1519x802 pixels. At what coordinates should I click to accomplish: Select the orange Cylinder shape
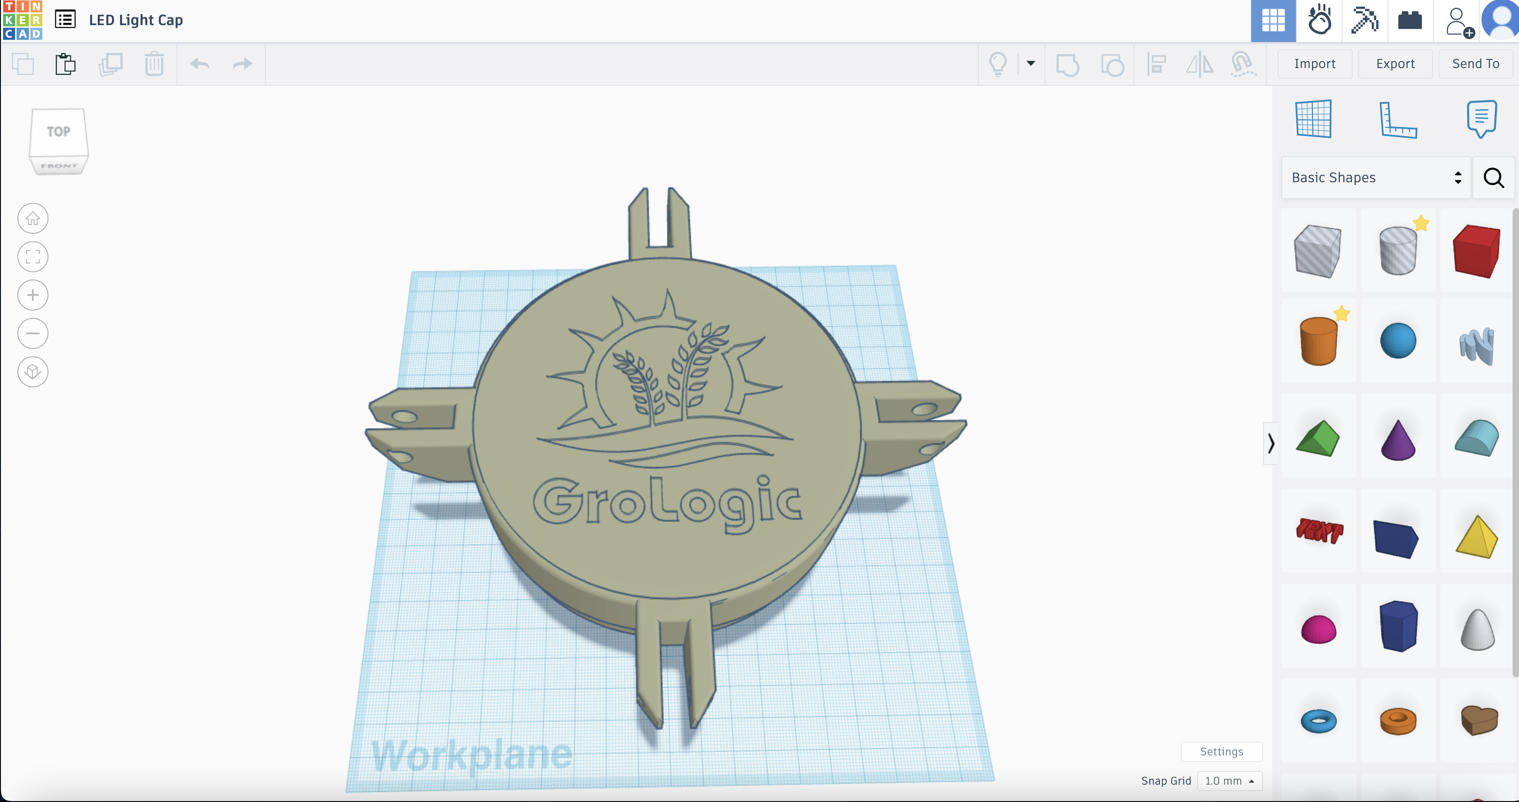click(x=1318, y=341)
